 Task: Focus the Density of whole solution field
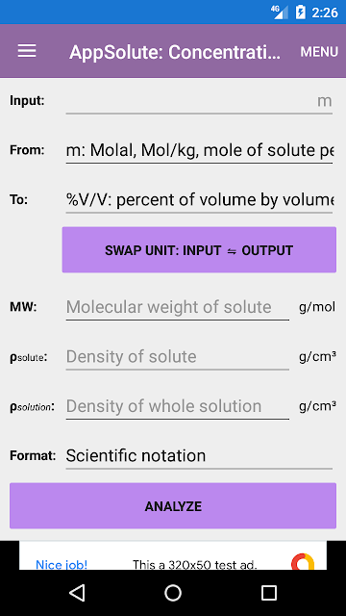[178, 406]
